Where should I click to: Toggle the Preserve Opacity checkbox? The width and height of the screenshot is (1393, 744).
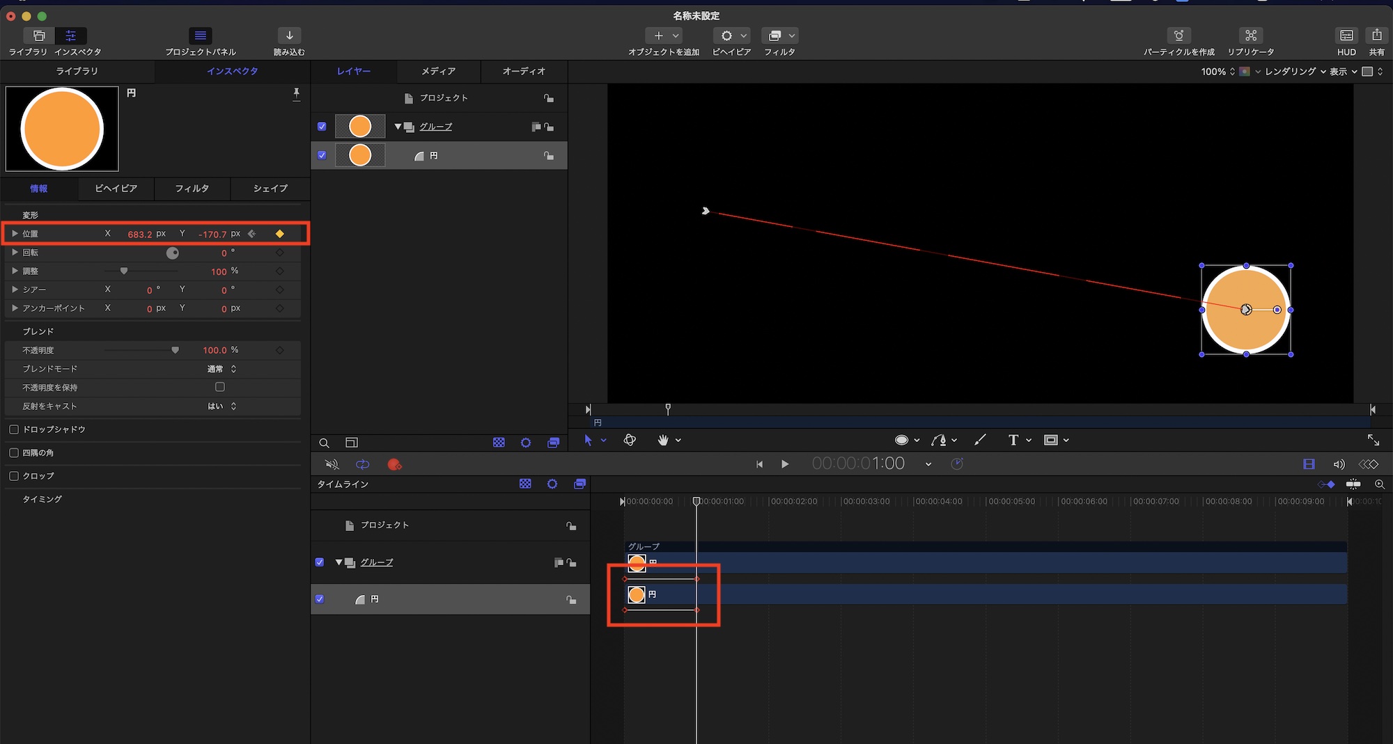220,387
